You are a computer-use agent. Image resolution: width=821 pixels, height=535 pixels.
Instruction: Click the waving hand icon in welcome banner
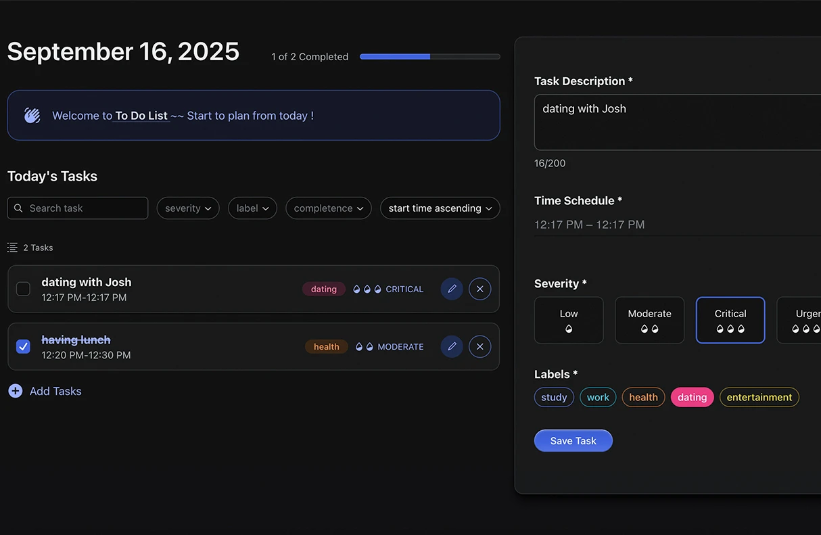[x=32, y=116]
